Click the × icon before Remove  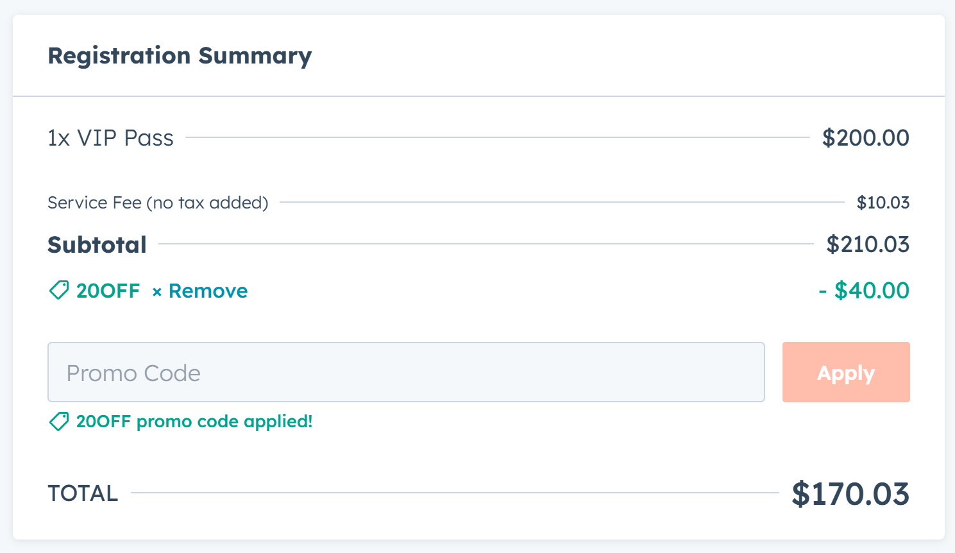pyautogui.click(x=157, y=292)
